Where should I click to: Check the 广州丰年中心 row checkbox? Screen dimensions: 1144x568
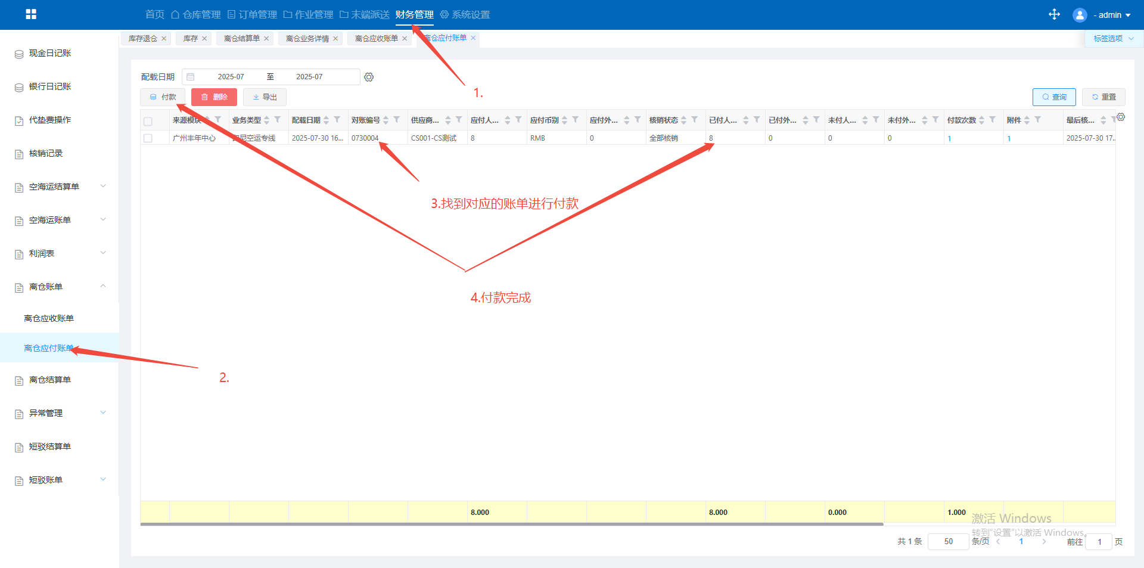tap(148, 138)
